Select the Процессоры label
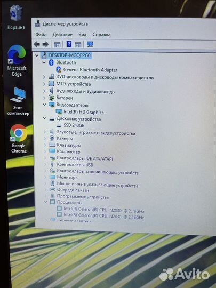The image size is (216, 288). click(70, 203)
